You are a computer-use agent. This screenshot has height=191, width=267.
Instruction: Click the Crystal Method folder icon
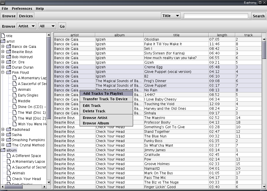pos(9,145)
